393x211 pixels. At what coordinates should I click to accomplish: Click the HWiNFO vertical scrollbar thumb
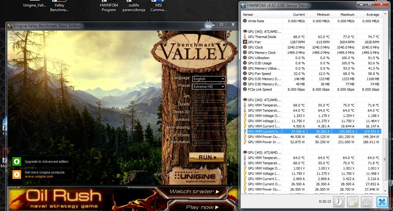tap(385, 159)
